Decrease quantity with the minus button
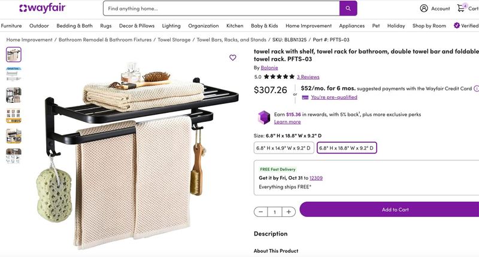479x257 pixels. tap(261, 212)
